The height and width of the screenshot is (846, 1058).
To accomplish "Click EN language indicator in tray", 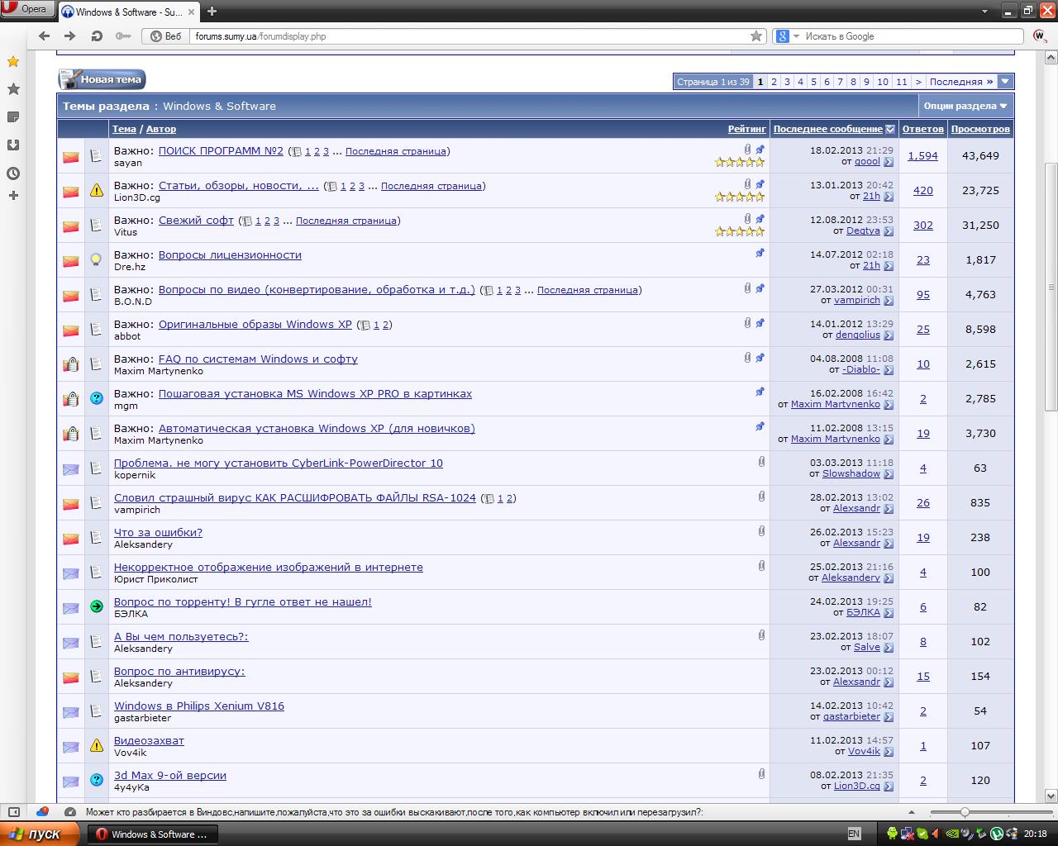I will pyautogui.click(x=854, y=834).
